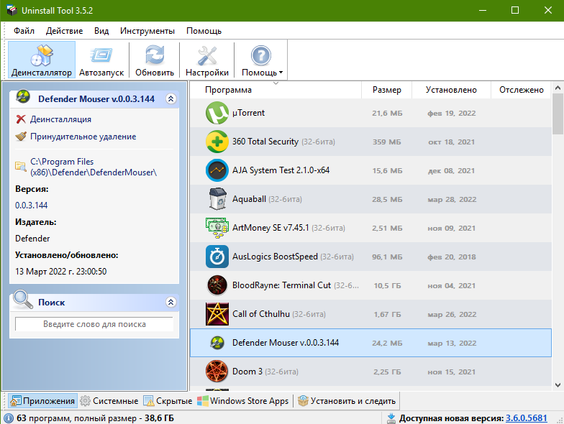Select the AusLogics BoostSpeed stopwatch icon
The image size is (564, 424).
pos(217,257)
